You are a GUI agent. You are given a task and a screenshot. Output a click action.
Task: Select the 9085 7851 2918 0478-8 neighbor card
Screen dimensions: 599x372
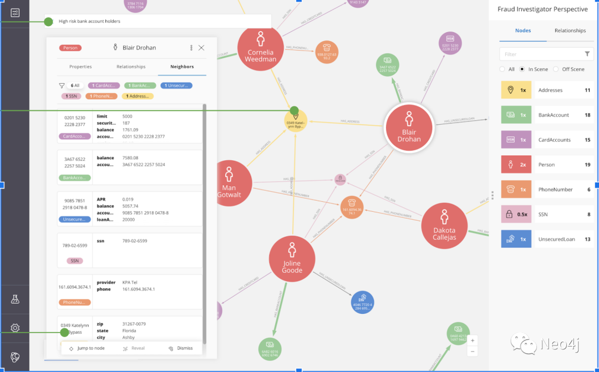coord(129,209)
